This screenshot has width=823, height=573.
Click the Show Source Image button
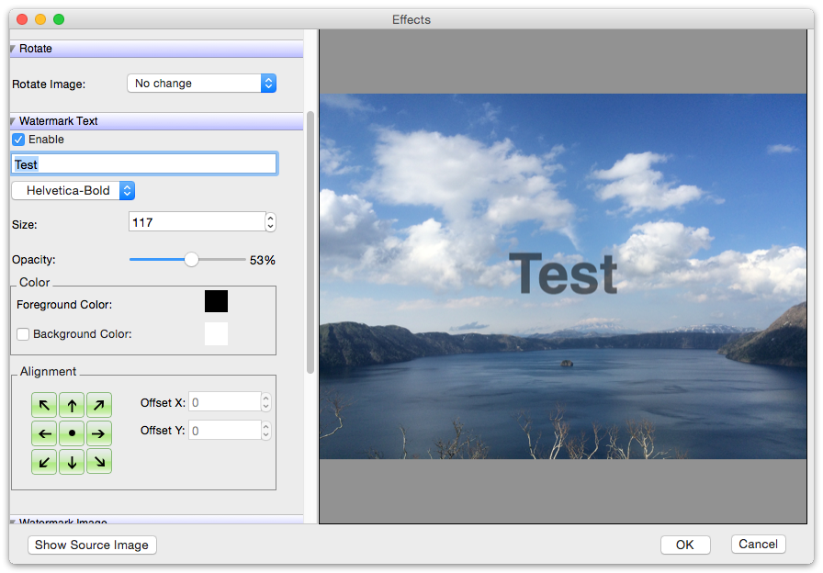coord(91,545)
